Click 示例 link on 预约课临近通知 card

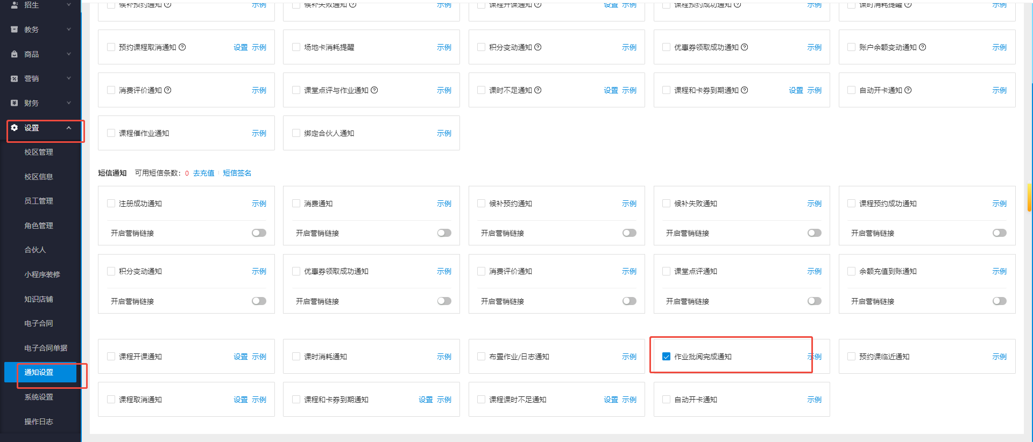coord(999,357)
